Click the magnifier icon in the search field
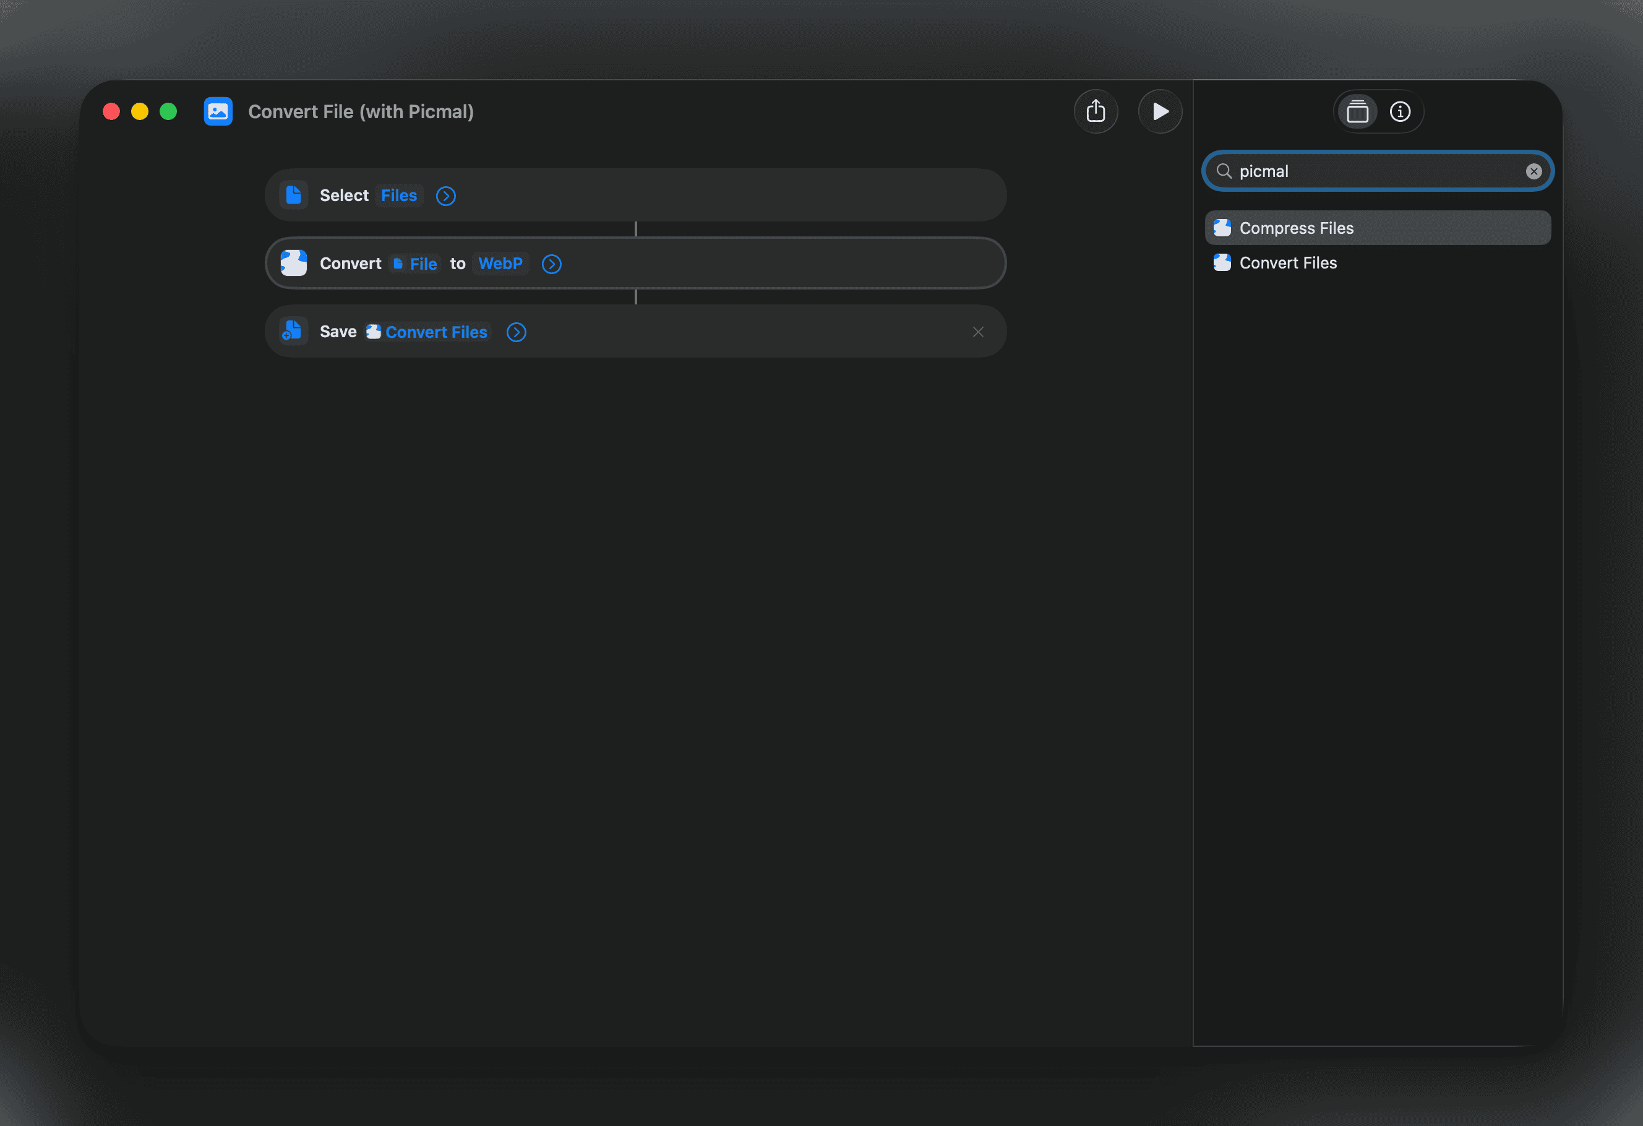 1224,171
